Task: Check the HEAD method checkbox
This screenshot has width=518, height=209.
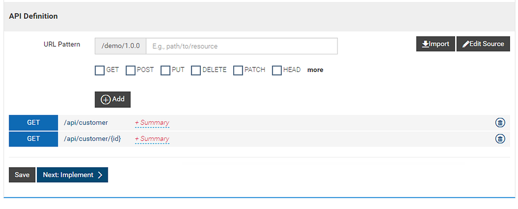Action: pos(277,71)
